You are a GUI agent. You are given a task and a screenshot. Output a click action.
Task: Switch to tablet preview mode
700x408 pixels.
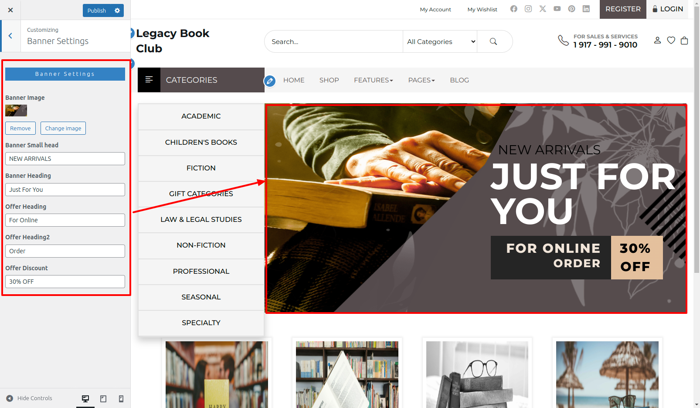103,398
